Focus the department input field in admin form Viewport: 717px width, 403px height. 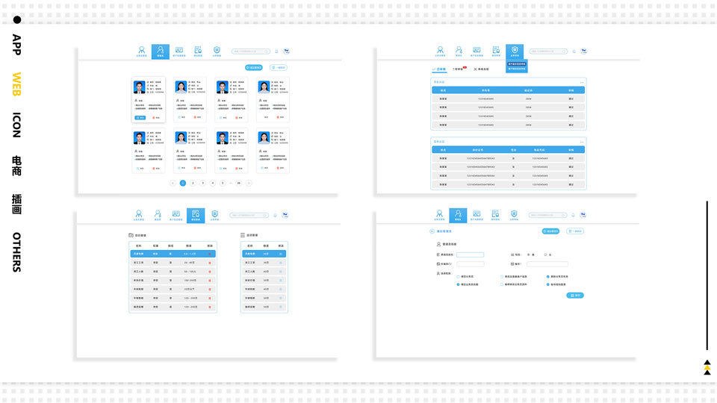[x=470, y=264]
